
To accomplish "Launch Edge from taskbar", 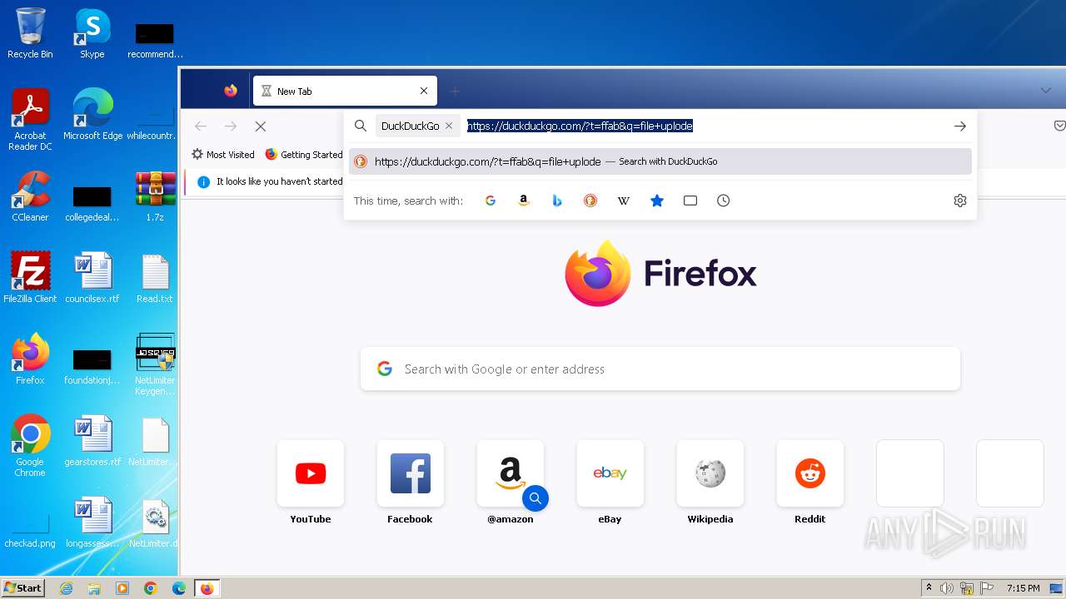I will tap(178, 588).
